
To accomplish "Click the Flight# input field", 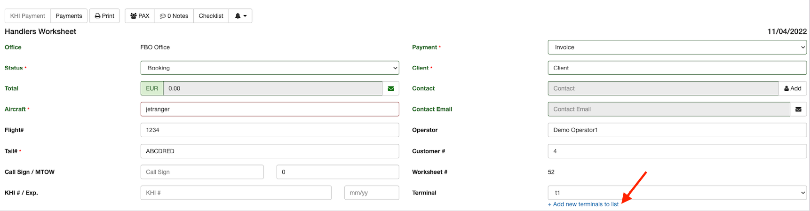I will click(270, 130).
